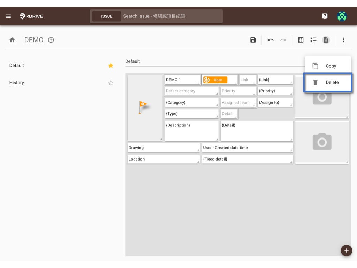Focus the Search Issue input field
The width and height of the screenshot is (357, 268).
[172, 16]
